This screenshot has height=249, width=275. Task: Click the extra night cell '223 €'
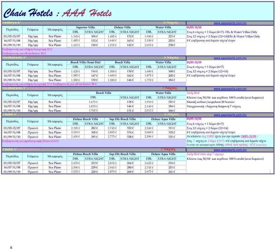[x=172, y=36]
